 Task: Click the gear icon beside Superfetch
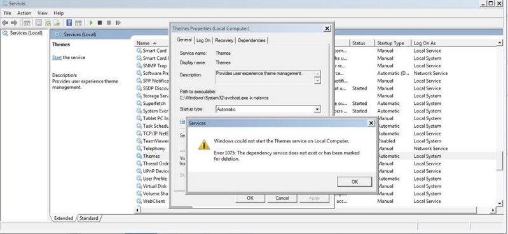click(x=139, y=104)
